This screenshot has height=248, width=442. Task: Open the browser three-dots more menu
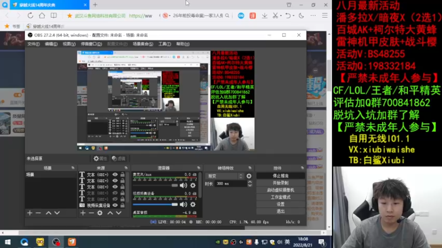click(x=313, y=16)
